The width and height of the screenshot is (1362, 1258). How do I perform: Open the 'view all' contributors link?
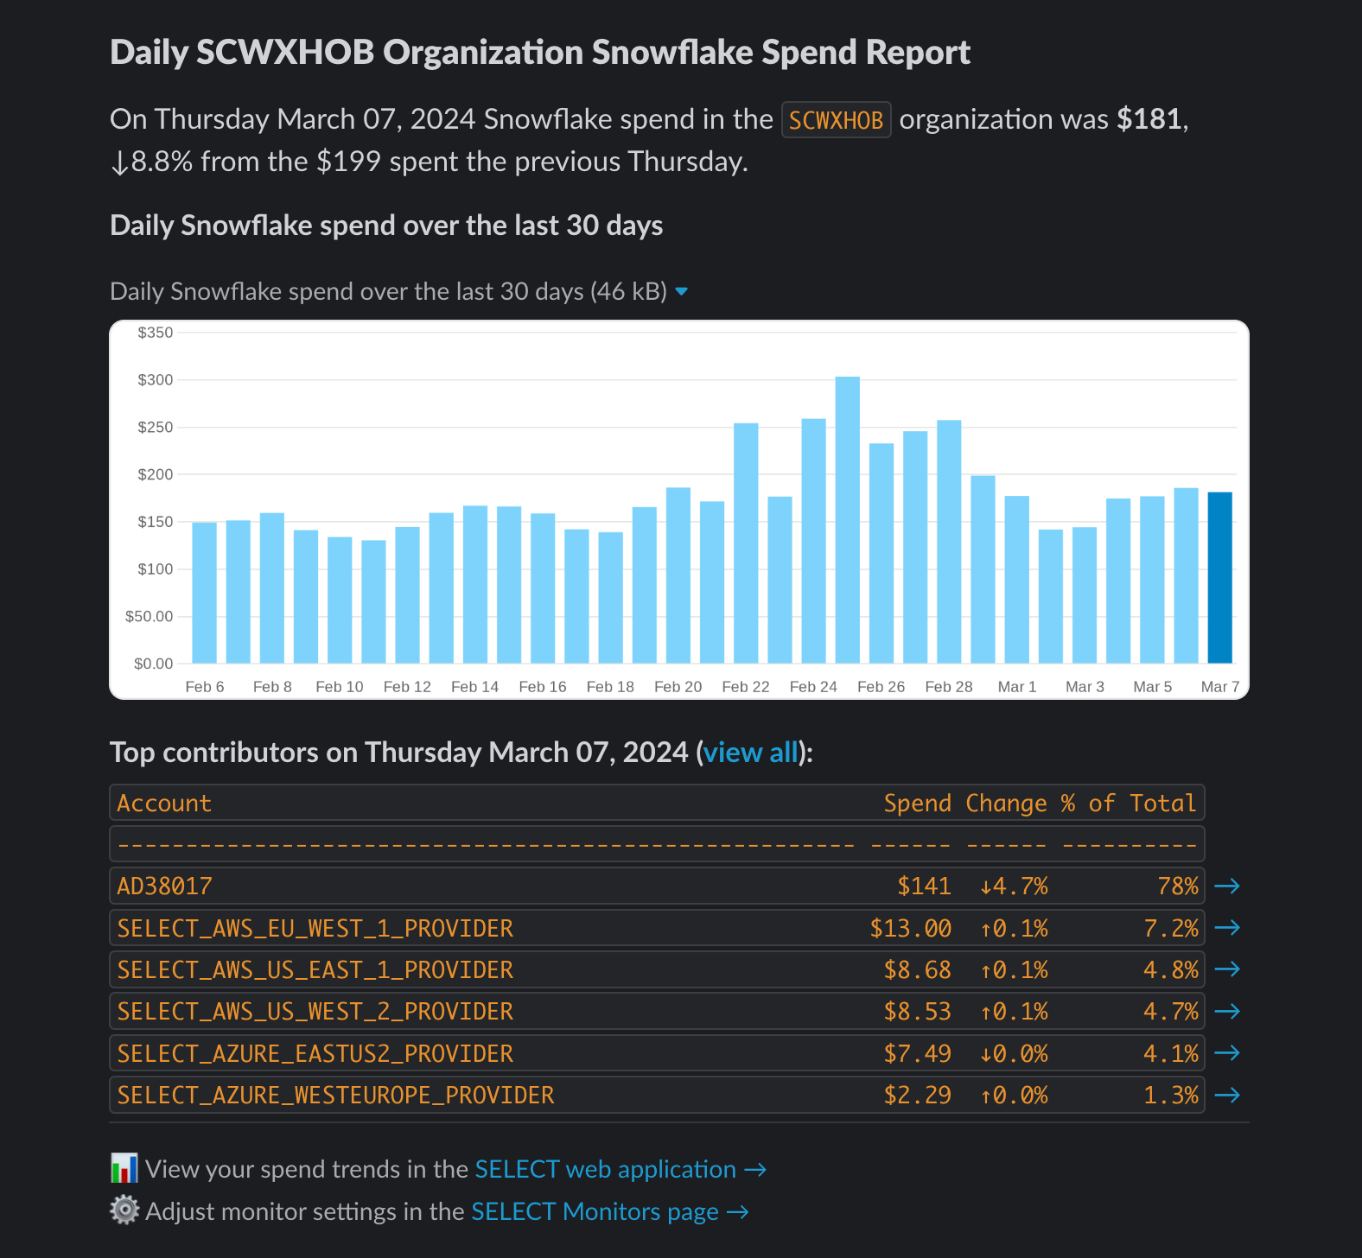pos(751,753)
